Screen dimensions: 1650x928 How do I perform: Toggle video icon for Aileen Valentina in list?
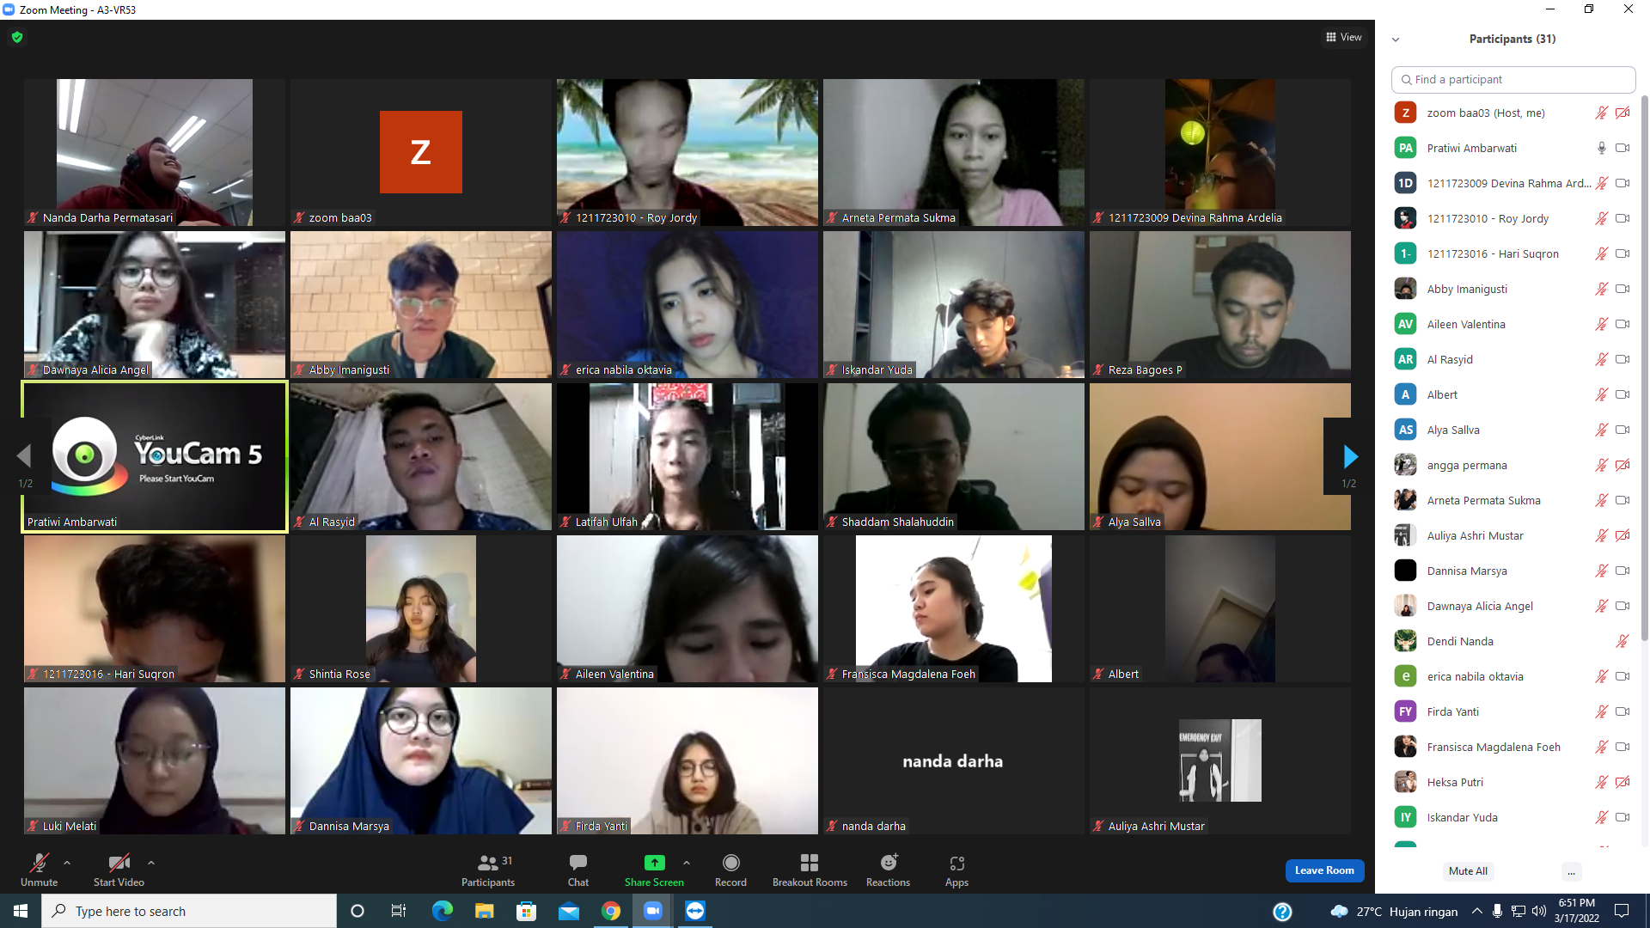[1622, 324]
